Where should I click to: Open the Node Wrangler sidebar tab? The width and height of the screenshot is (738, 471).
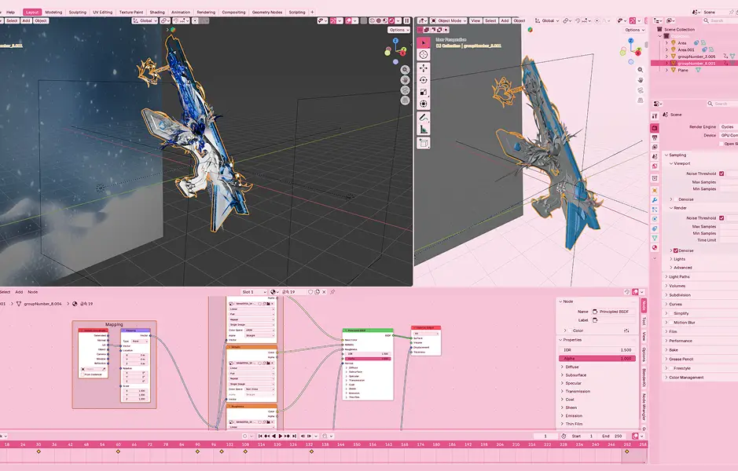click(x=644, y=406)
